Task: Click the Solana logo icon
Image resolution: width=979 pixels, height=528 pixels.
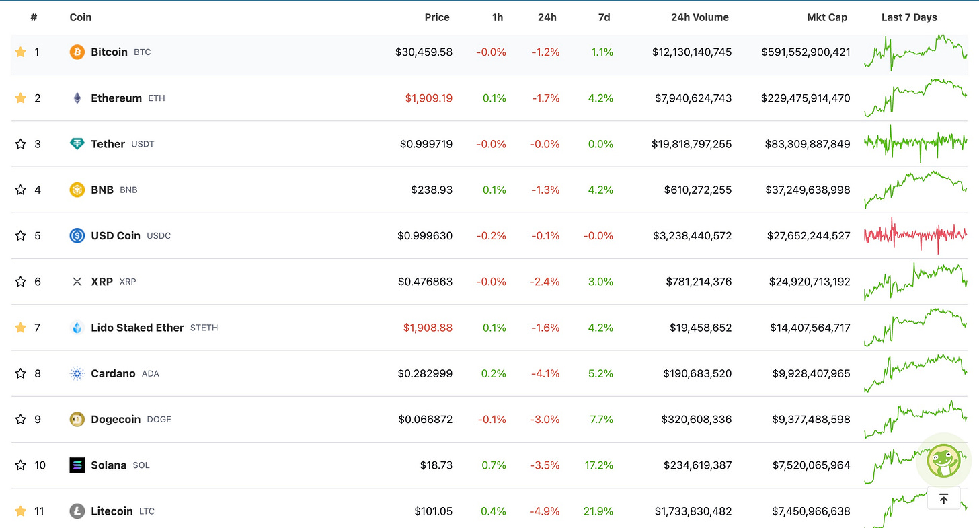Action: (77, 465)
